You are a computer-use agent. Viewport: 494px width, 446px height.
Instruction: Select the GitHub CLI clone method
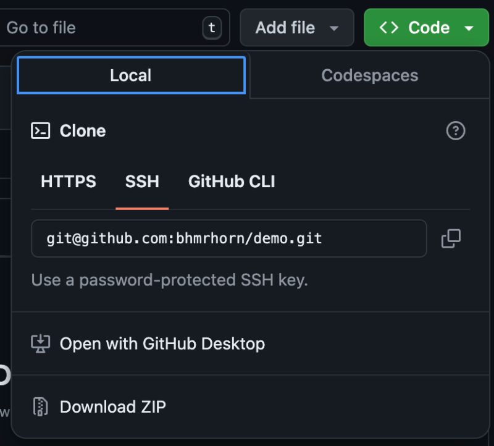[x=232, y=182]
